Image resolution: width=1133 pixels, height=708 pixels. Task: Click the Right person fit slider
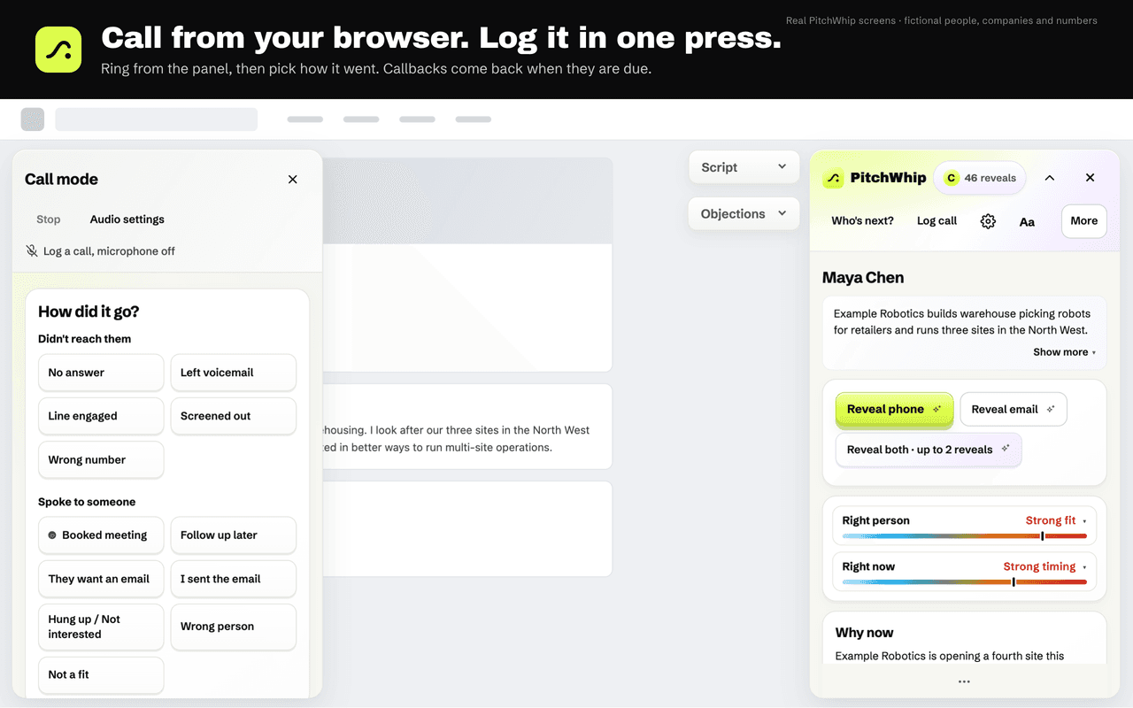[x=965, y=536]
